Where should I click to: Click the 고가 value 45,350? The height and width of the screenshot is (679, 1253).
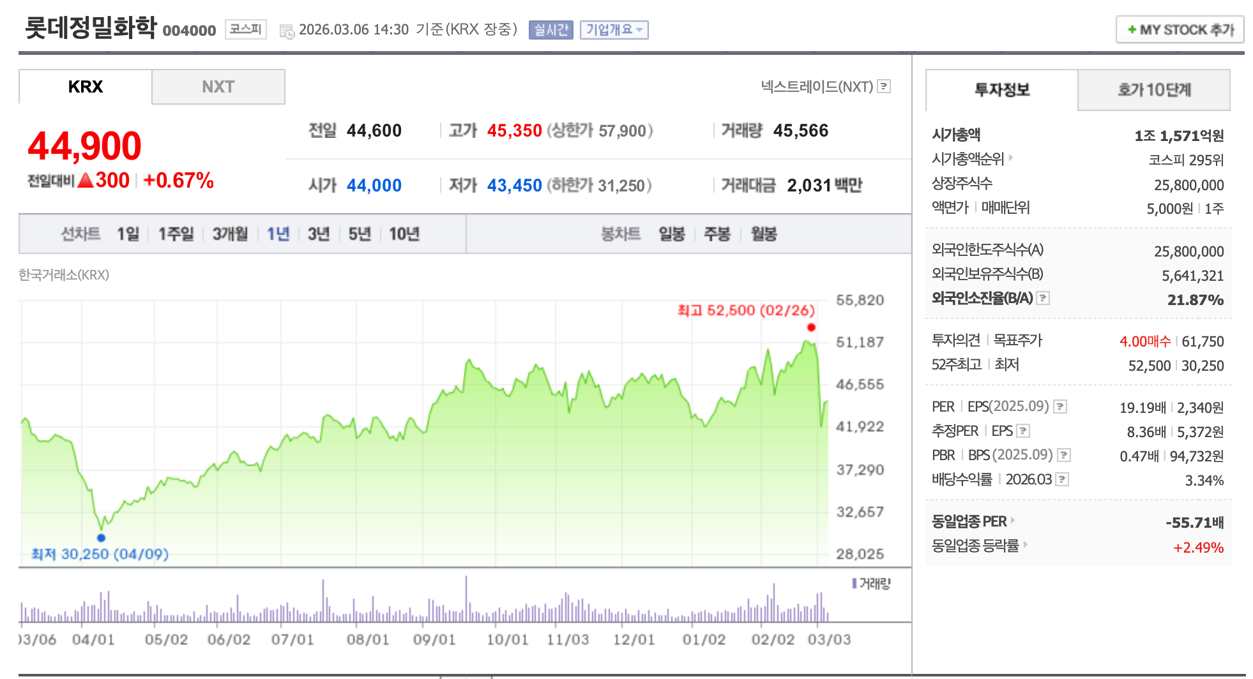(514, 131)
